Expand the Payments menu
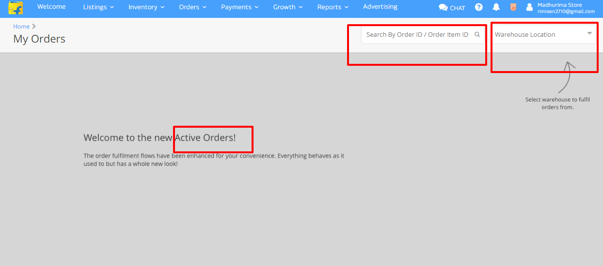The image size is (603, 266). 239,7
